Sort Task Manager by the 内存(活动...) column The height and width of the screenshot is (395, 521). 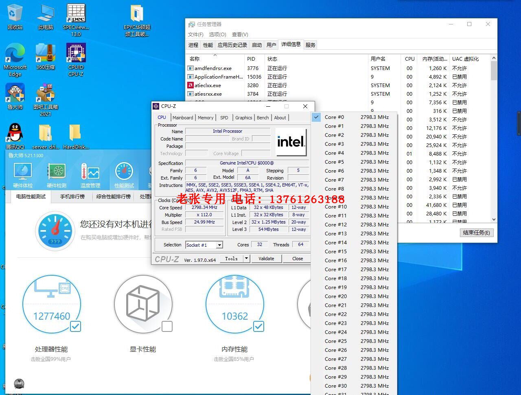click(x=434, y=59)
